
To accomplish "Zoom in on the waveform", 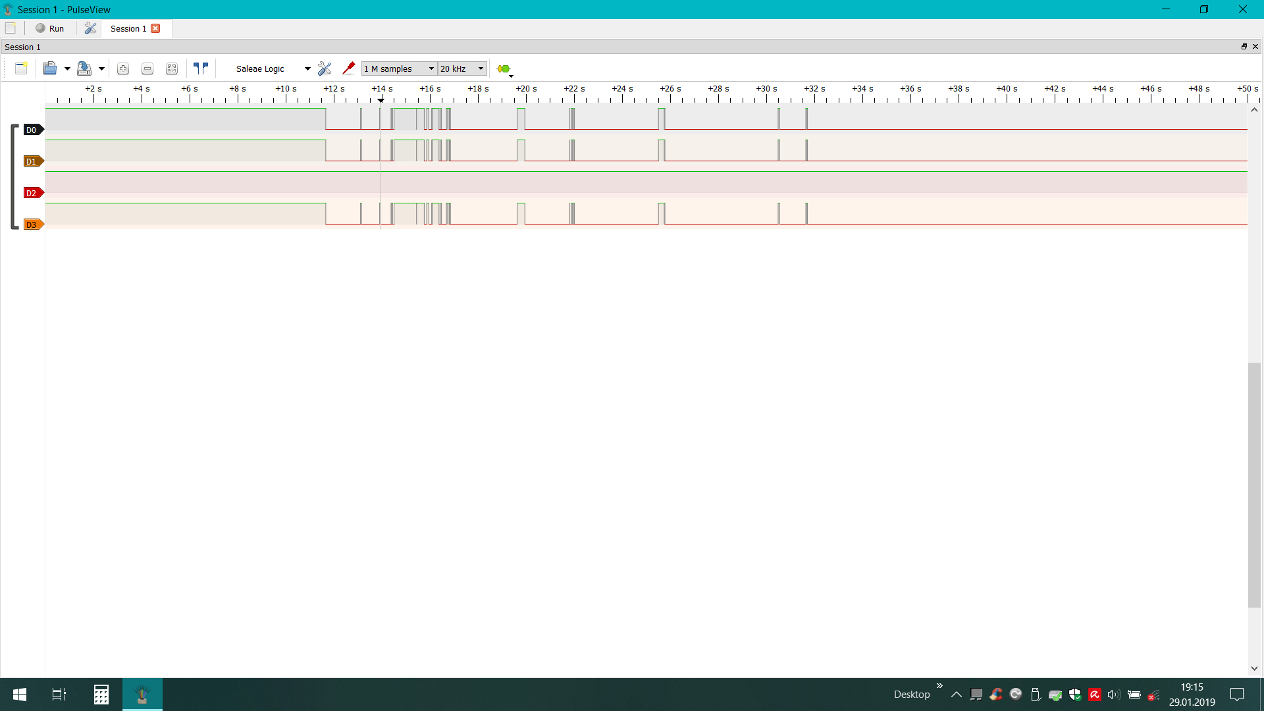I will [123, 68].
